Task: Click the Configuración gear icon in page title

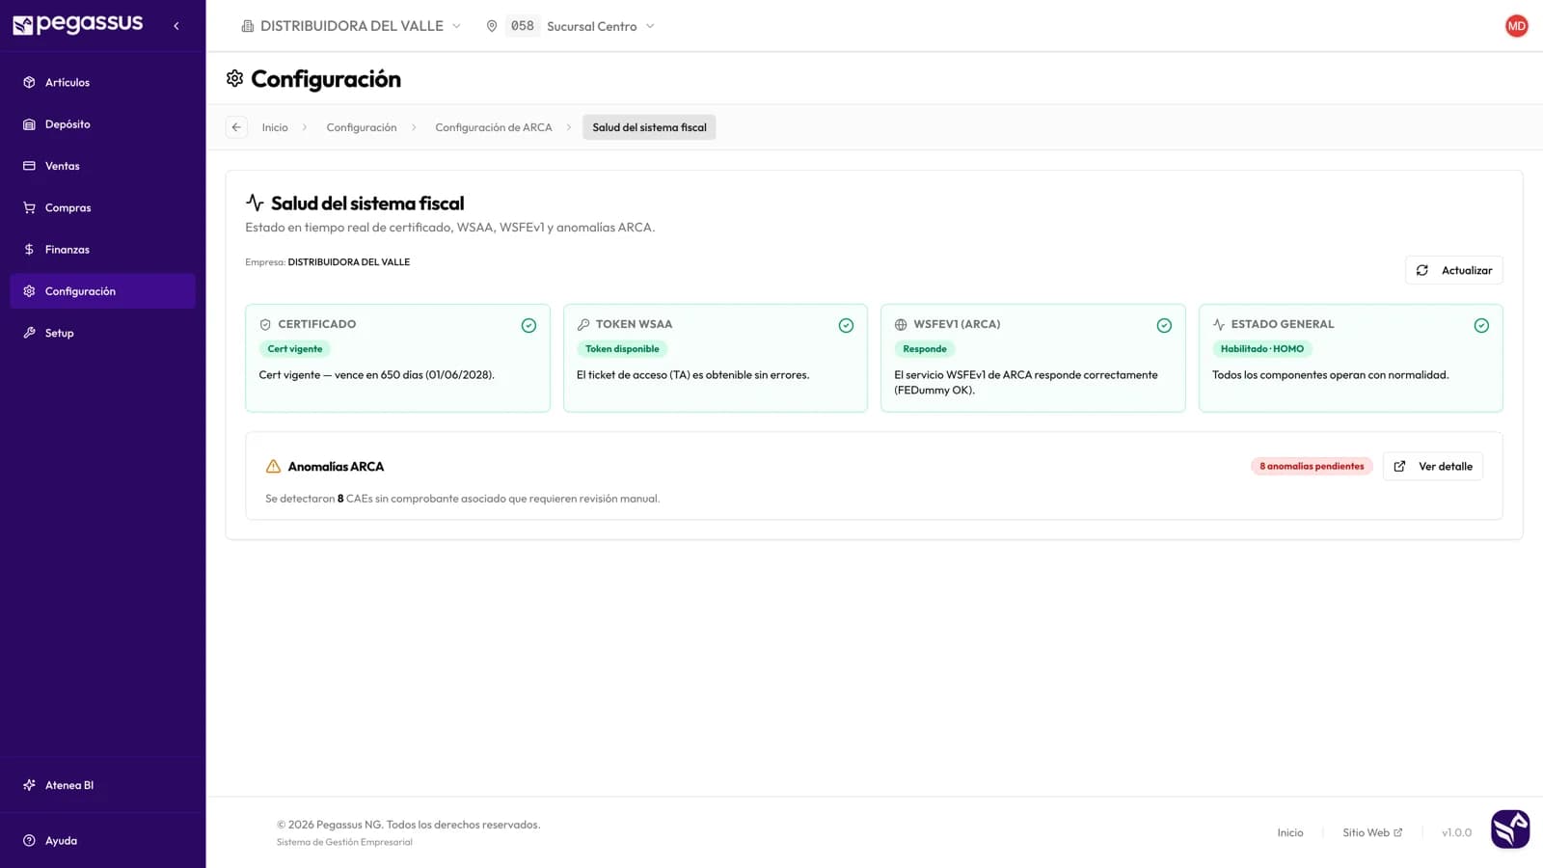Action: (234, 79)
